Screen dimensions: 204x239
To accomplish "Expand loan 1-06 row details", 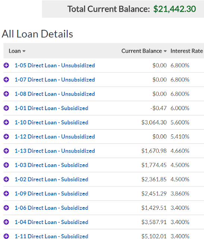I will (x=6, y=208).
